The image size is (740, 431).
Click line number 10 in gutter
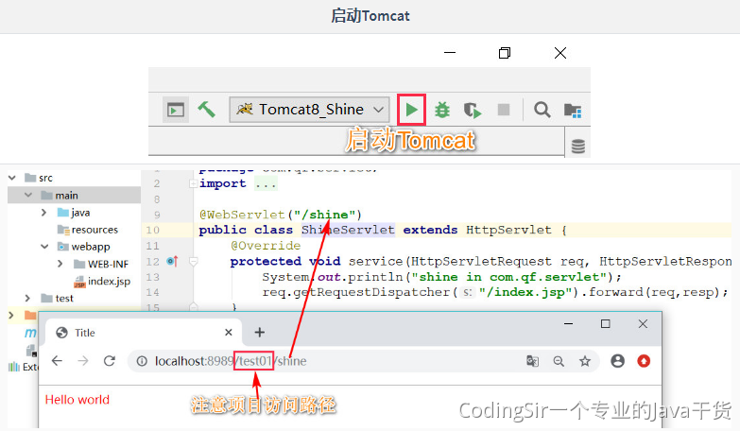tap(152, 230)
